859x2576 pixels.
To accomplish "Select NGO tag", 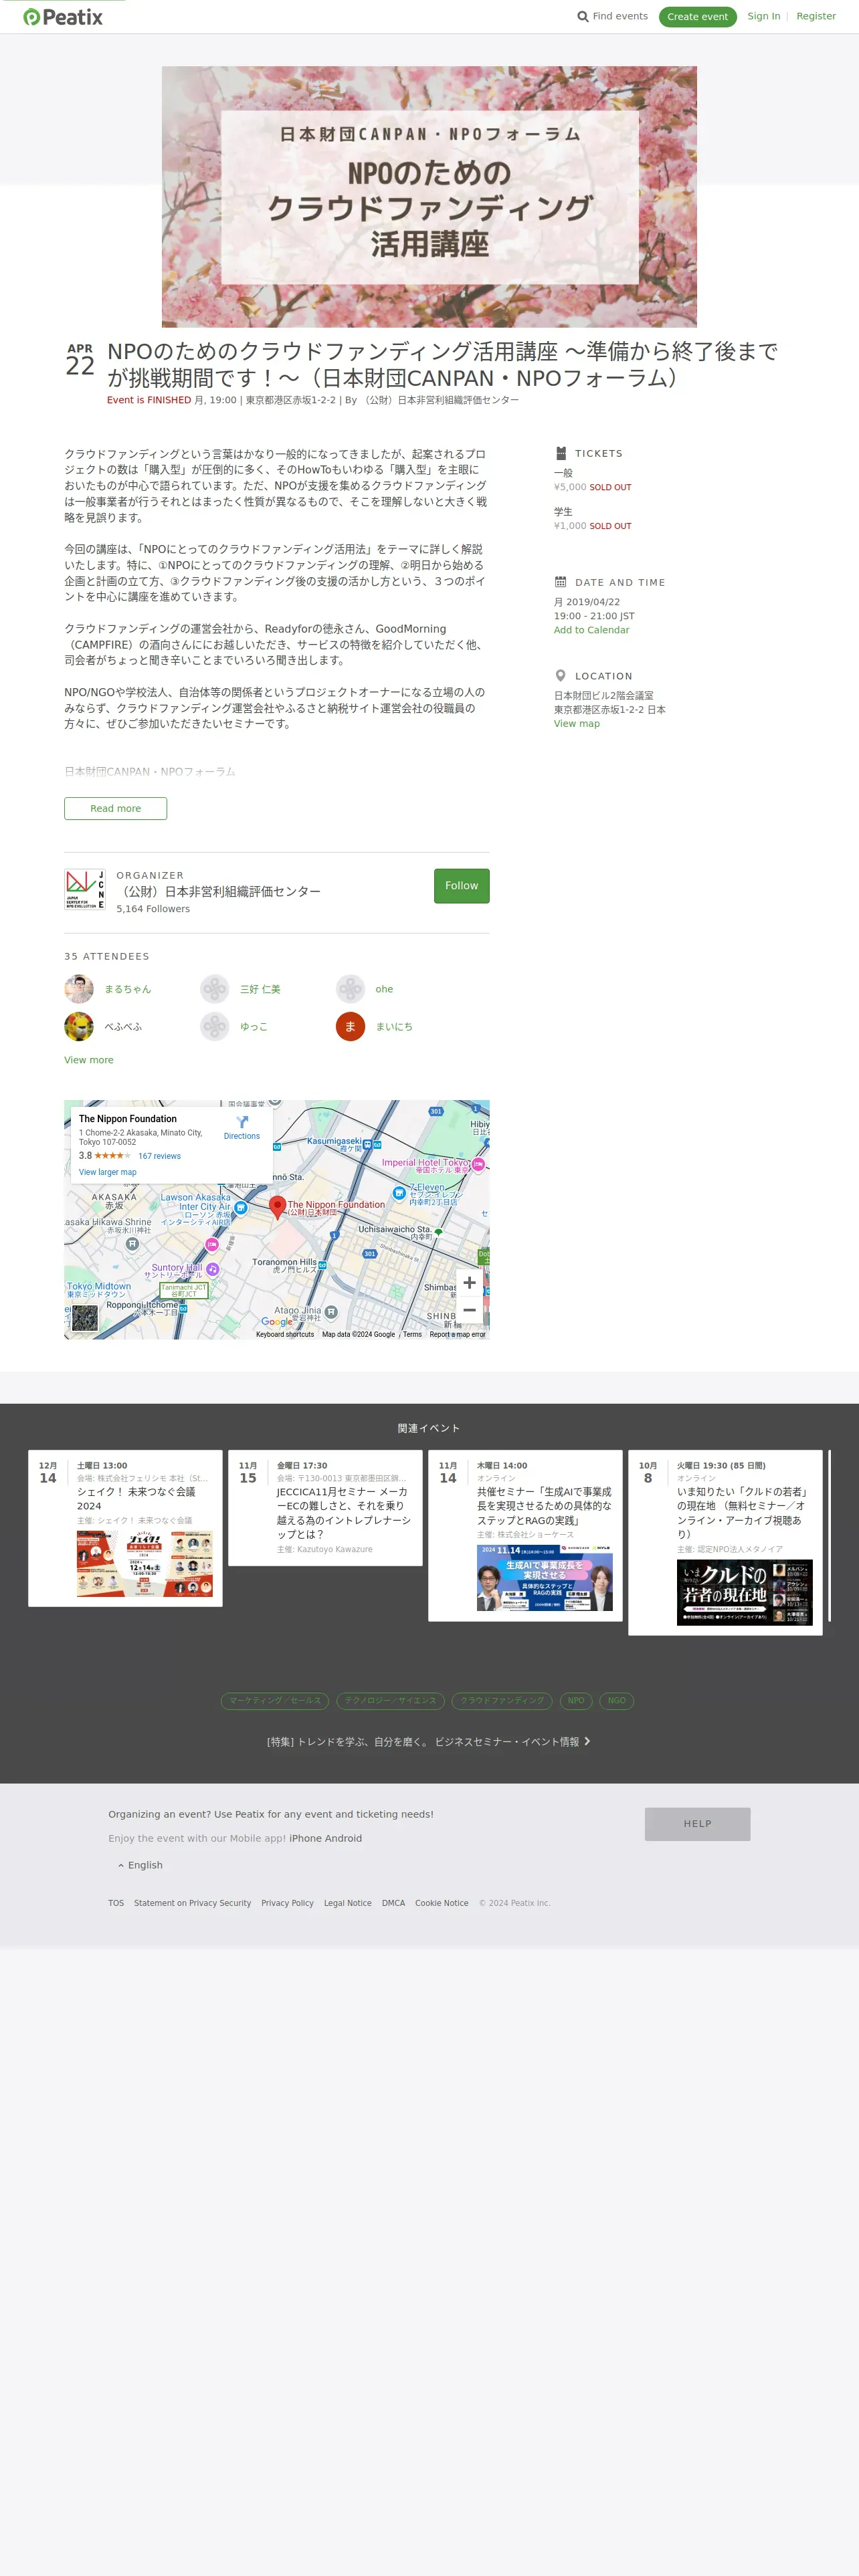I will [617, 1700].
